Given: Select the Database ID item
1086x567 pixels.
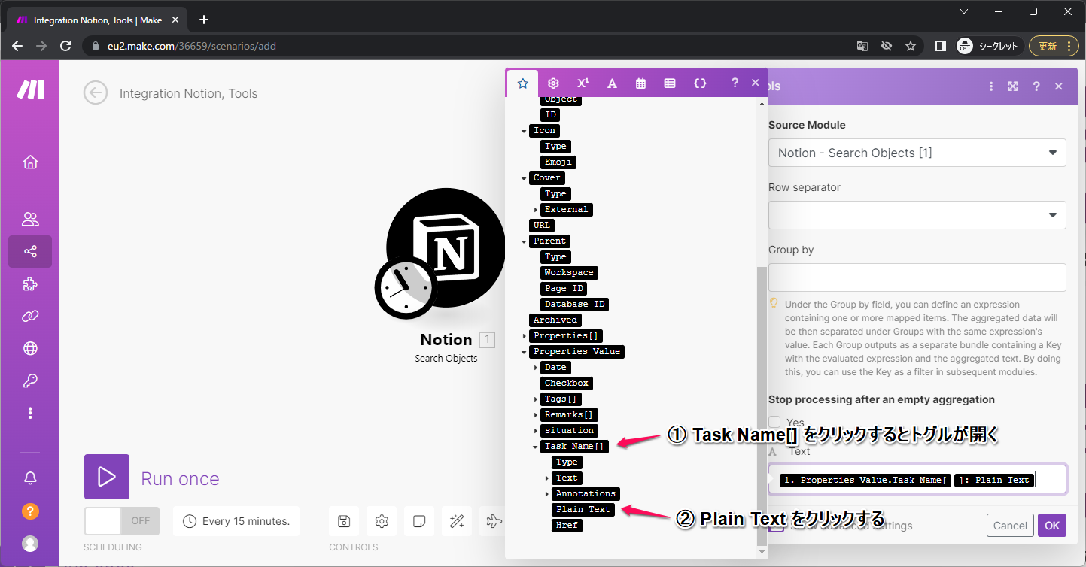Looking at the screenshot, I should pyautogui.click(x=575, y=304).
